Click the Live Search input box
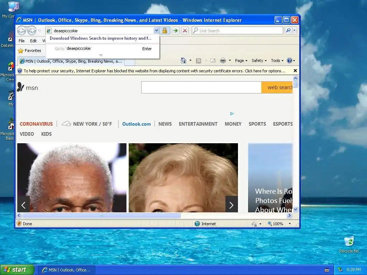Image resolution: width=367 pixels, height=275 pixels. (x=237, y=31)
